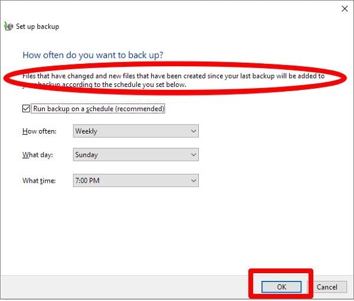Open the What day dropdown showing Sunday
Viewport: 354px width, 301px height.
136,155
